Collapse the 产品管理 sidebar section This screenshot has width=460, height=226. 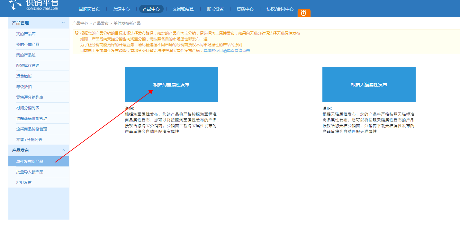pos(63,23)
